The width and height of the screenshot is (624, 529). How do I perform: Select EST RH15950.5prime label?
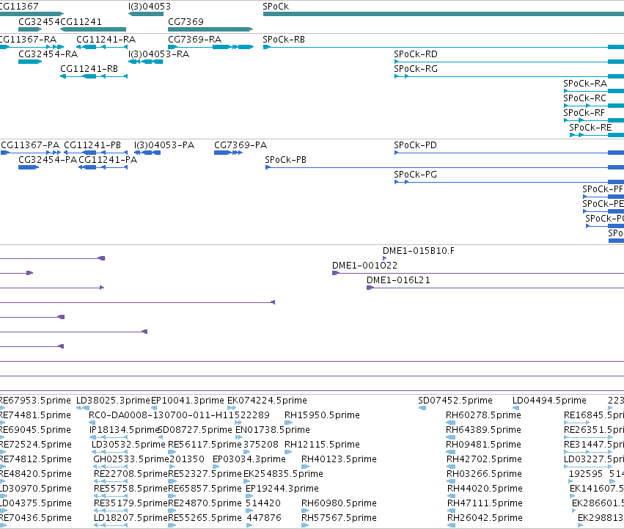click(322, 415)
